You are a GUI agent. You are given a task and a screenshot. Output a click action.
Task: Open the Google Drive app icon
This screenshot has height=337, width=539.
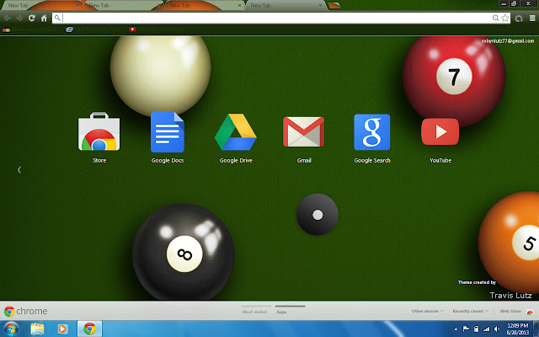coord(236,132)
